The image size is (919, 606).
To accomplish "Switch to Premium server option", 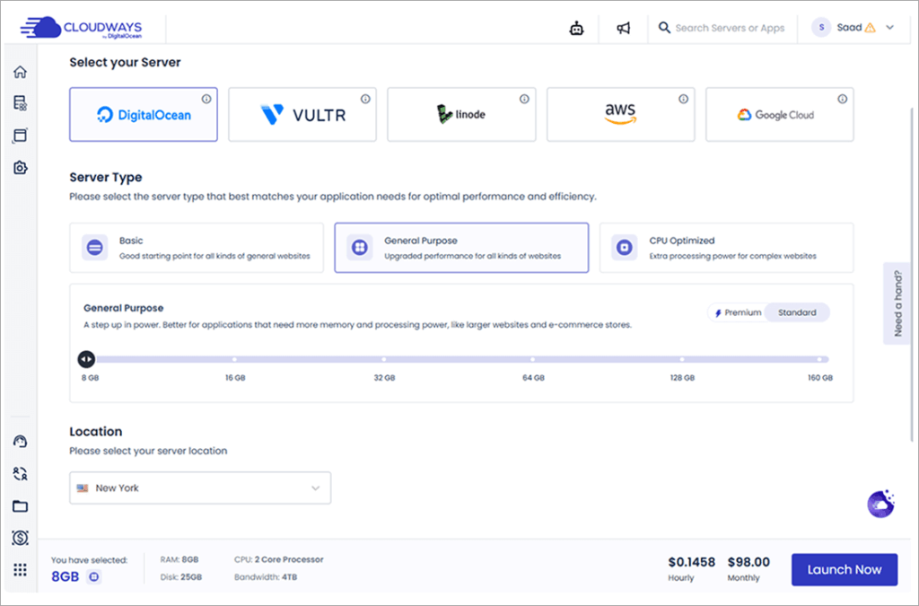I will point(737,312).
